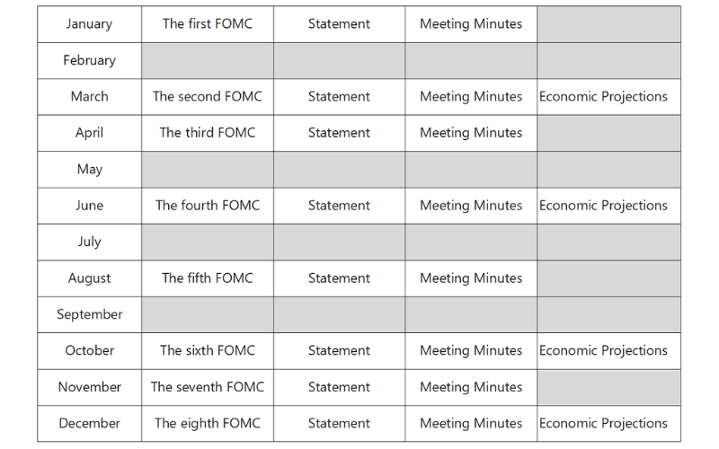
Task: Select 'The second FOMC' cell
Action: pyautogui.click(x=208, y=97)
